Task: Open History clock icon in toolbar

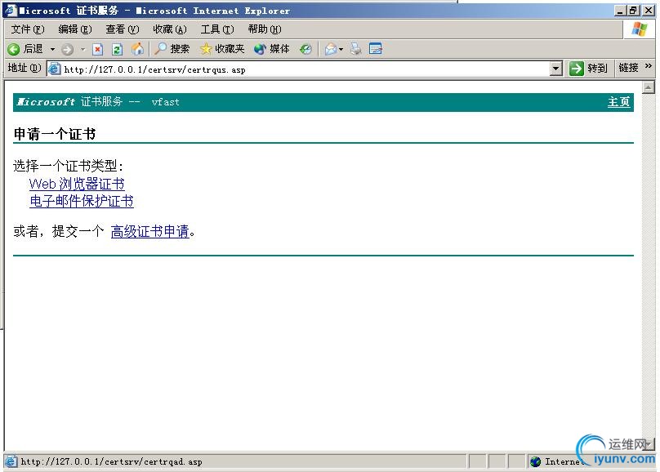Action: 305,49
